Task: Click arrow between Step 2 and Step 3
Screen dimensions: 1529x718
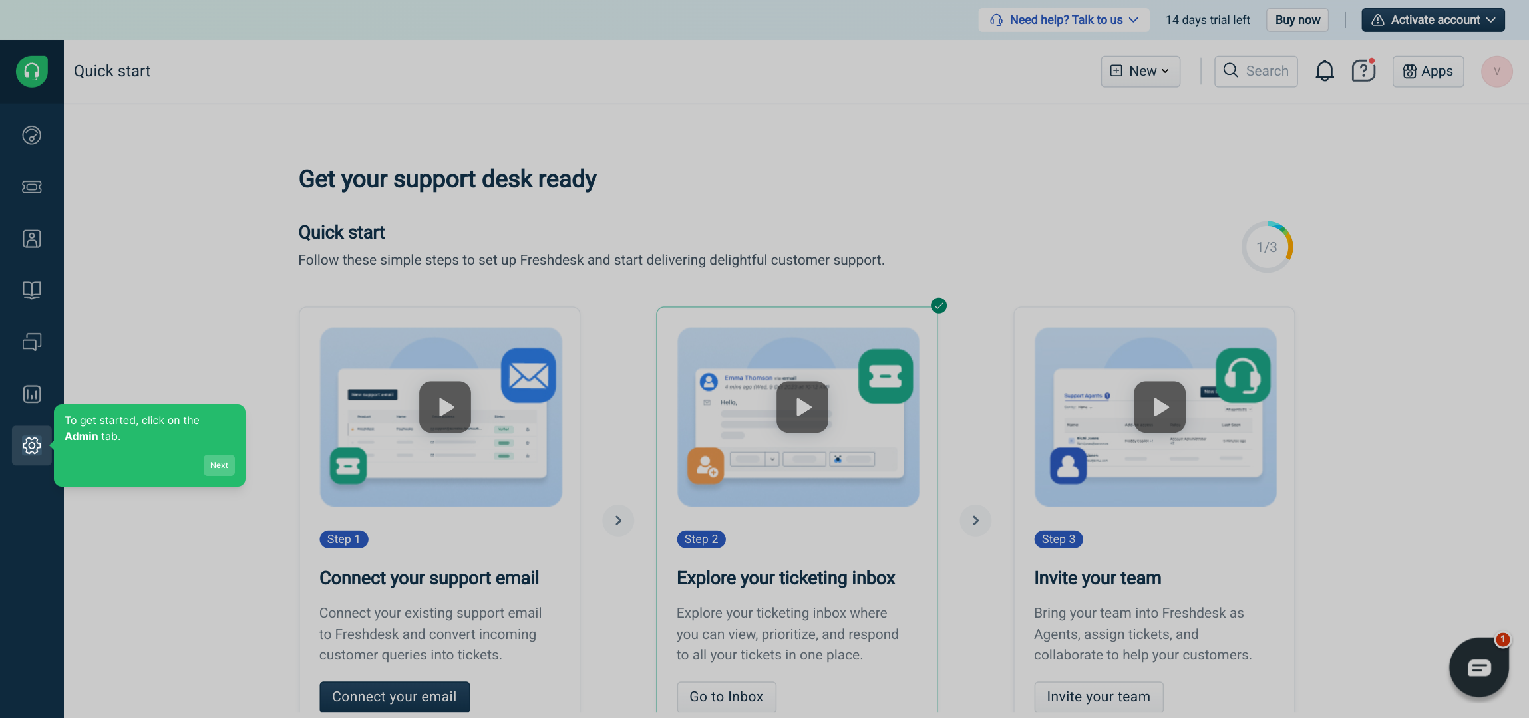Action: point(975,521)
